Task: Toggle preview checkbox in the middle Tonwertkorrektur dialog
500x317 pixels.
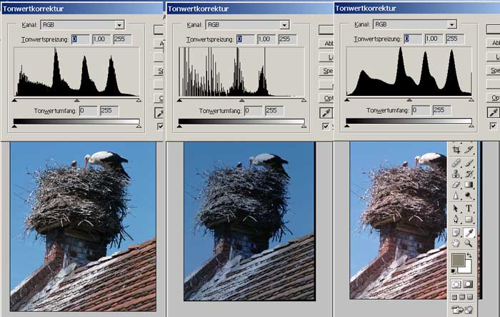Action: (x=326, y=127)
